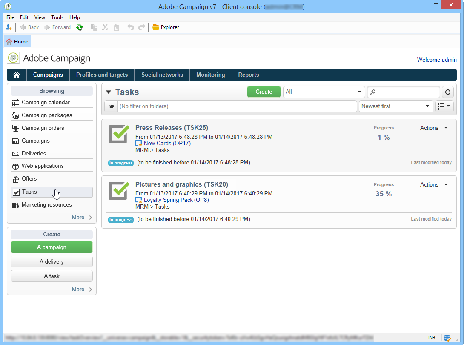Expand More under Create panel
Screen dimensions: 470x356
82,290
